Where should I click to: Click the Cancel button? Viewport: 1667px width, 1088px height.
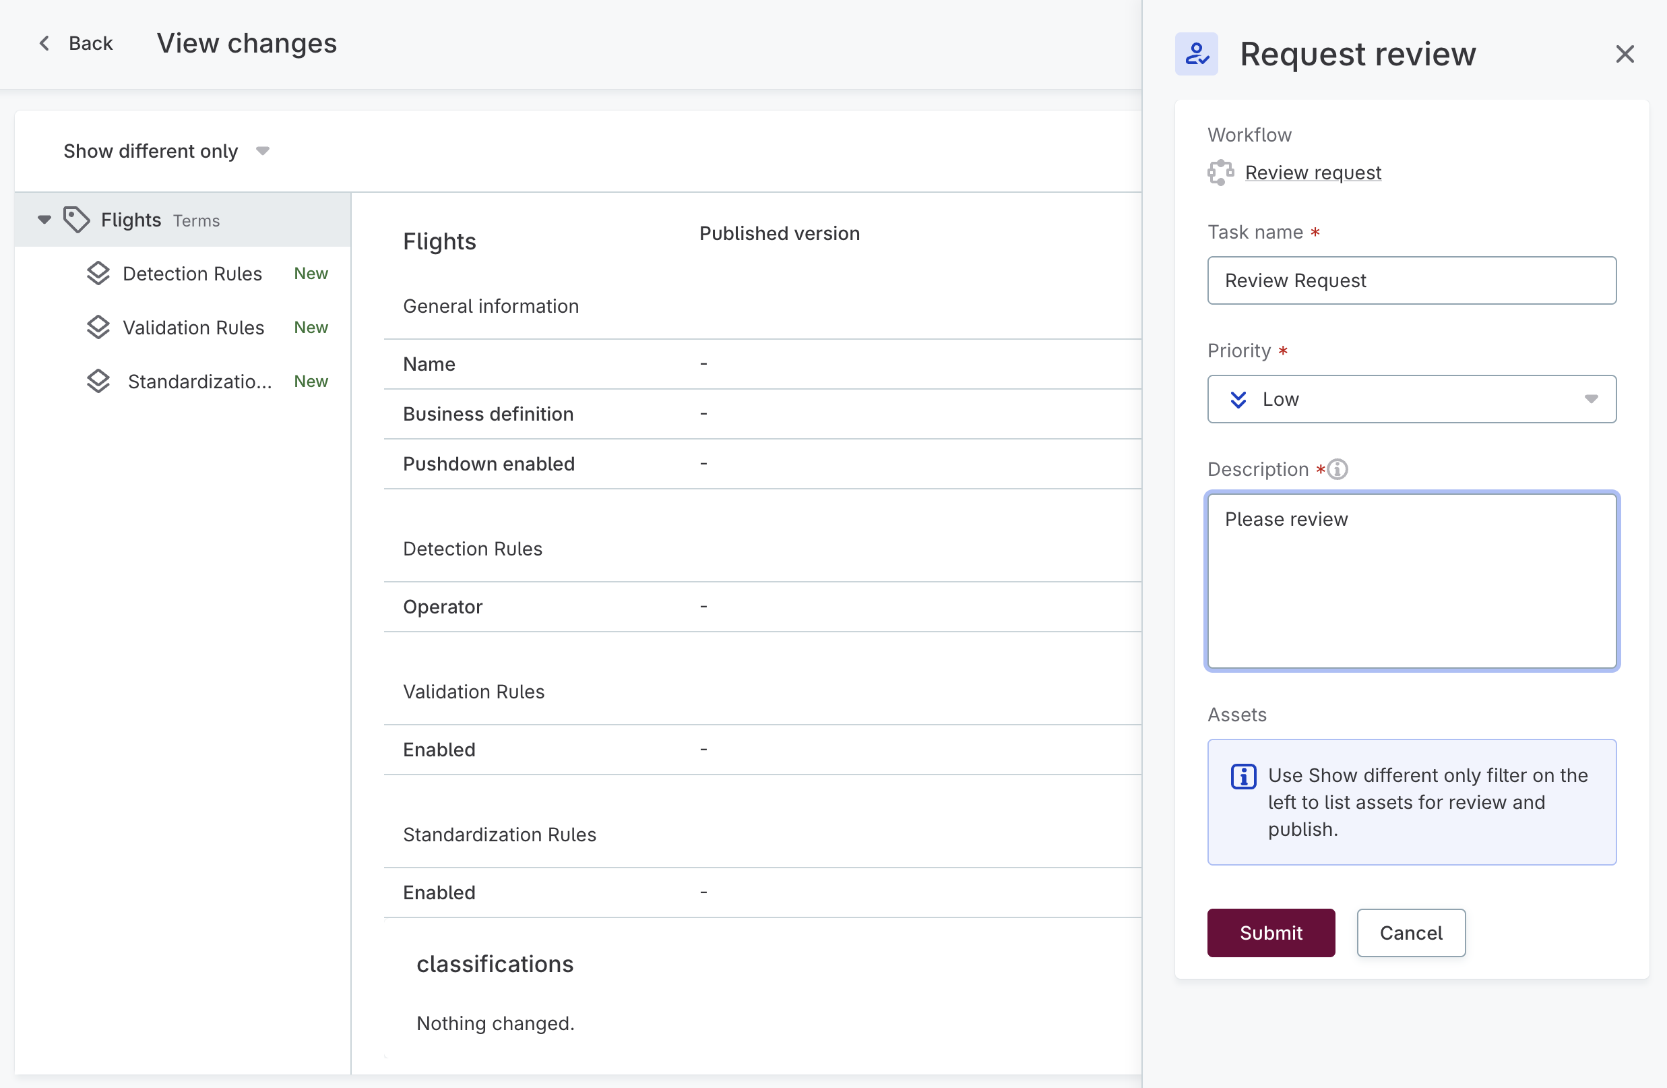(1411, 932)
